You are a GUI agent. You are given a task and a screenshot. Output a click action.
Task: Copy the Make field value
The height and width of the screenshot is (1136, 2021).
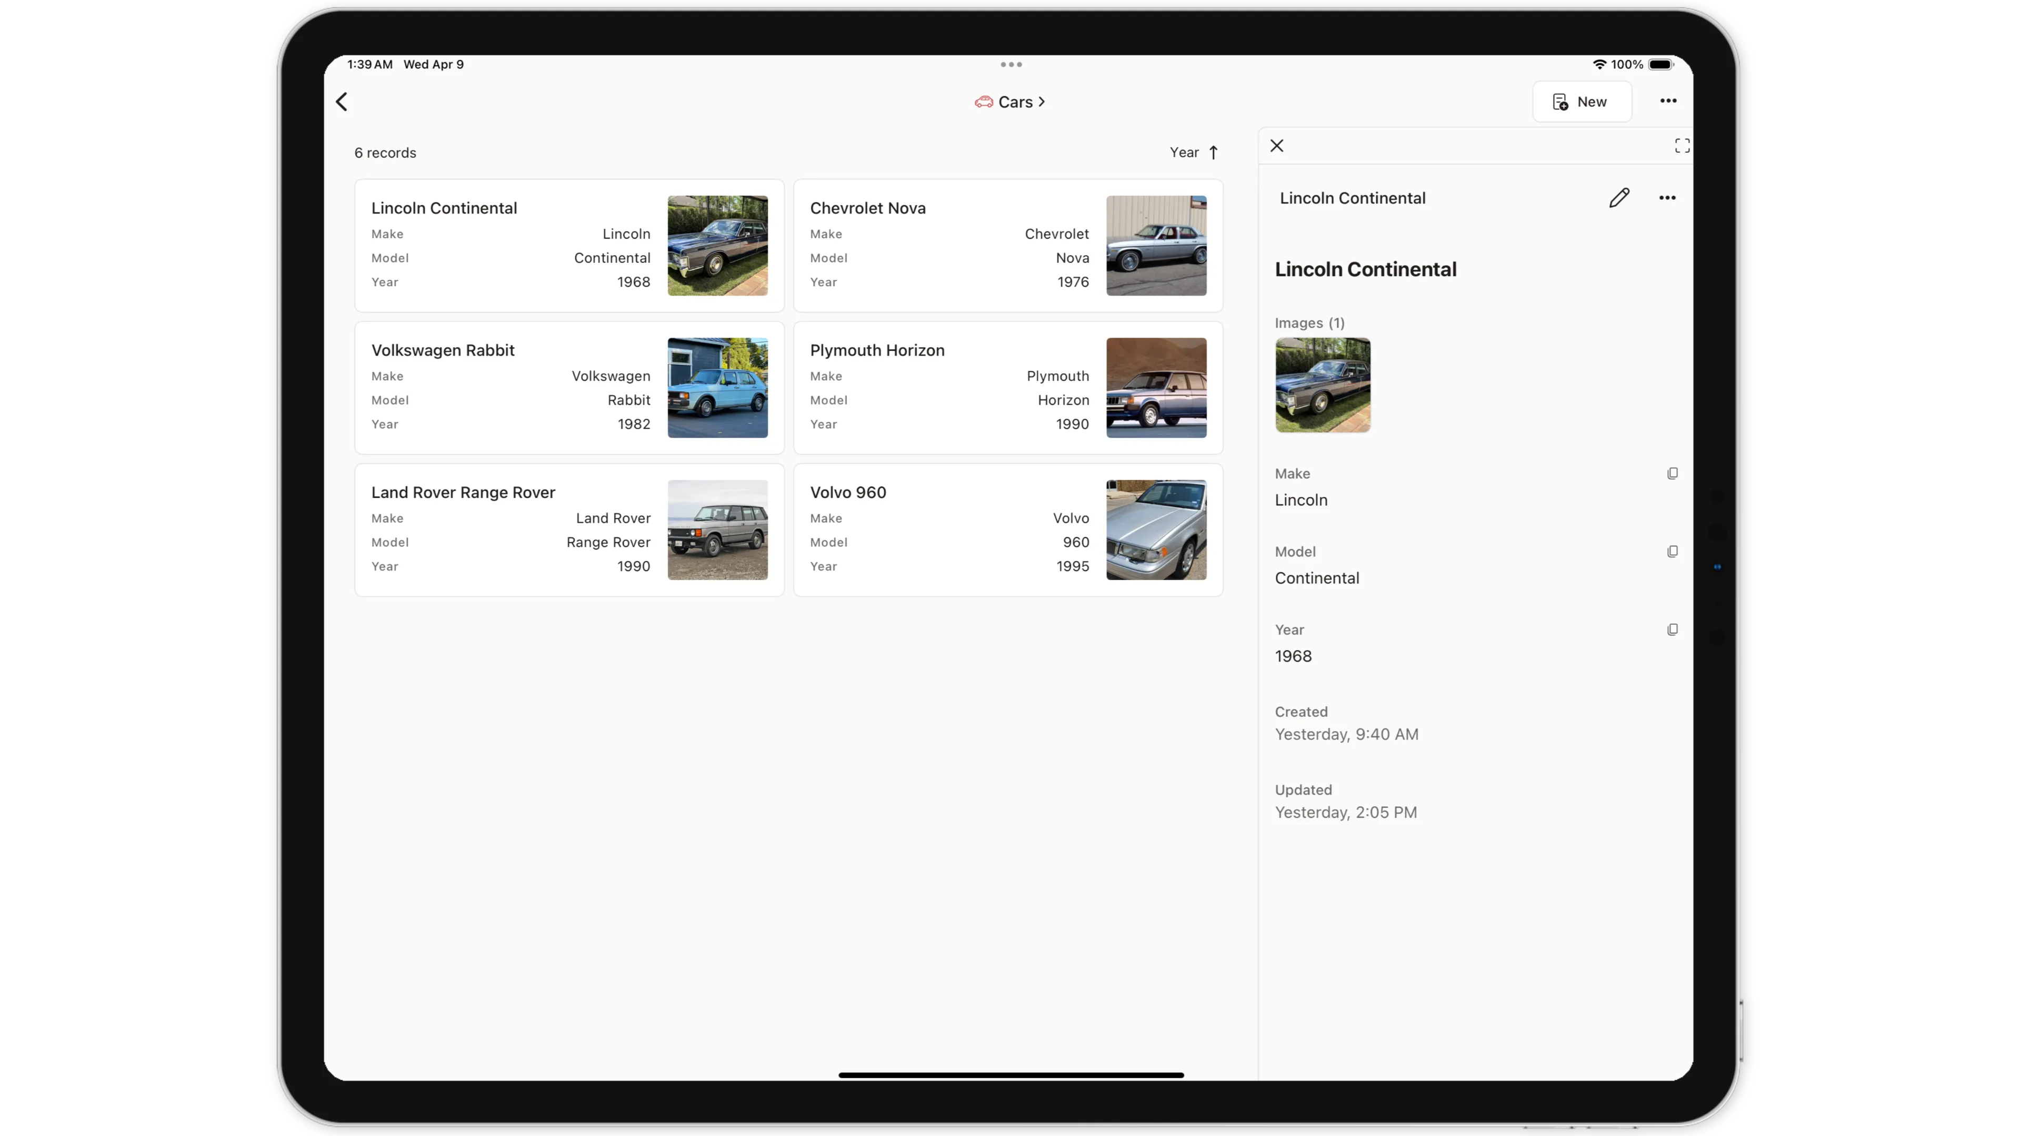(x=1672, y=473)
